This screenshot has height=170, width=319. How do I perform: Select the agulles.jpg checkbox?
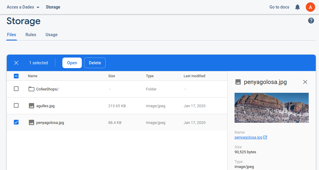(x=16, y=105)
